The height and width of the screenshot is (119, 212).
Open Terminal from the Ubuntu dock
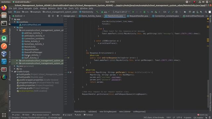[4, 23]
